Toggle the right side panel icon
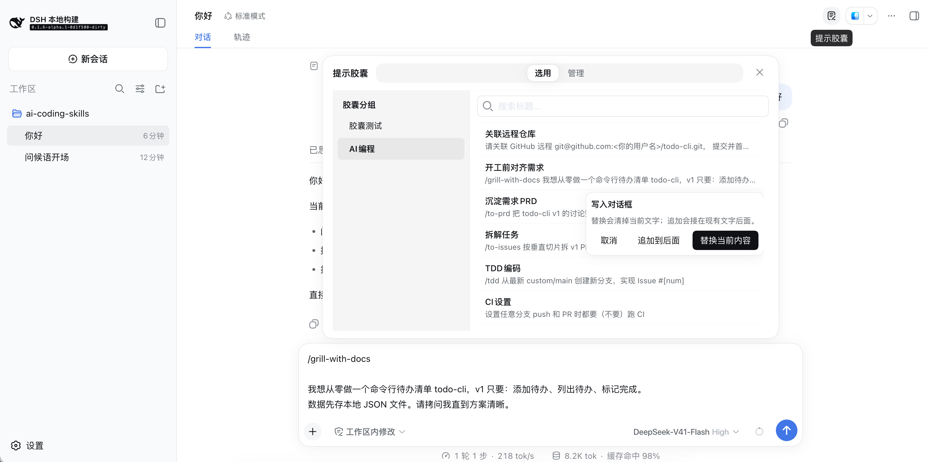The width and height of the screenshot is (927, 462). [x=914, y=16]
